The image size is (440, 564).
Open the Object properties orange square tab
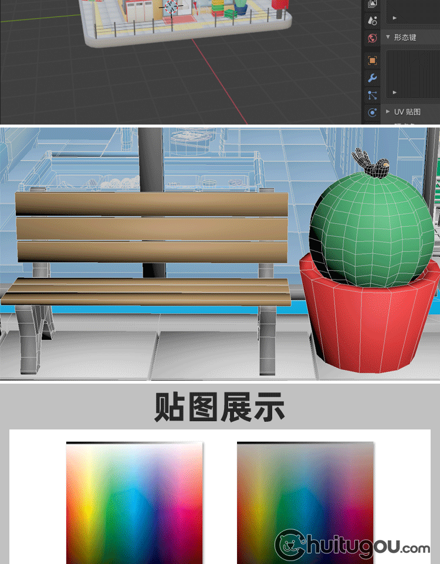(x=373, y=61)
